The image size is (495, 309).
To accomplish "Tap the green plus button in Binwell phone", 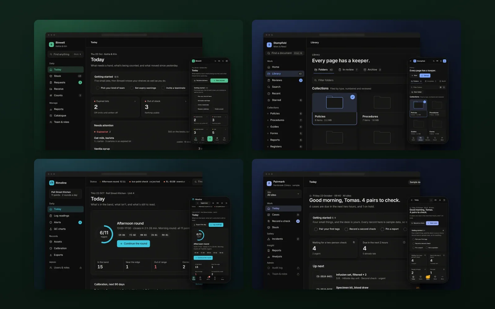I will click(210, 139).
